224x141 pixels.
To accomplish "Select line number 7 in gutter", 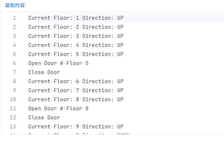I will click(x=14, y=72).
